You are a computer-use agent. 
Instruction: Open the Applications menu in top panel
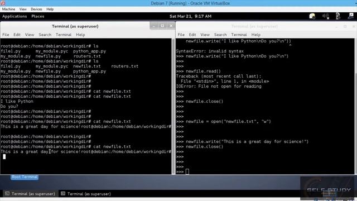click(x=15, y=16)
